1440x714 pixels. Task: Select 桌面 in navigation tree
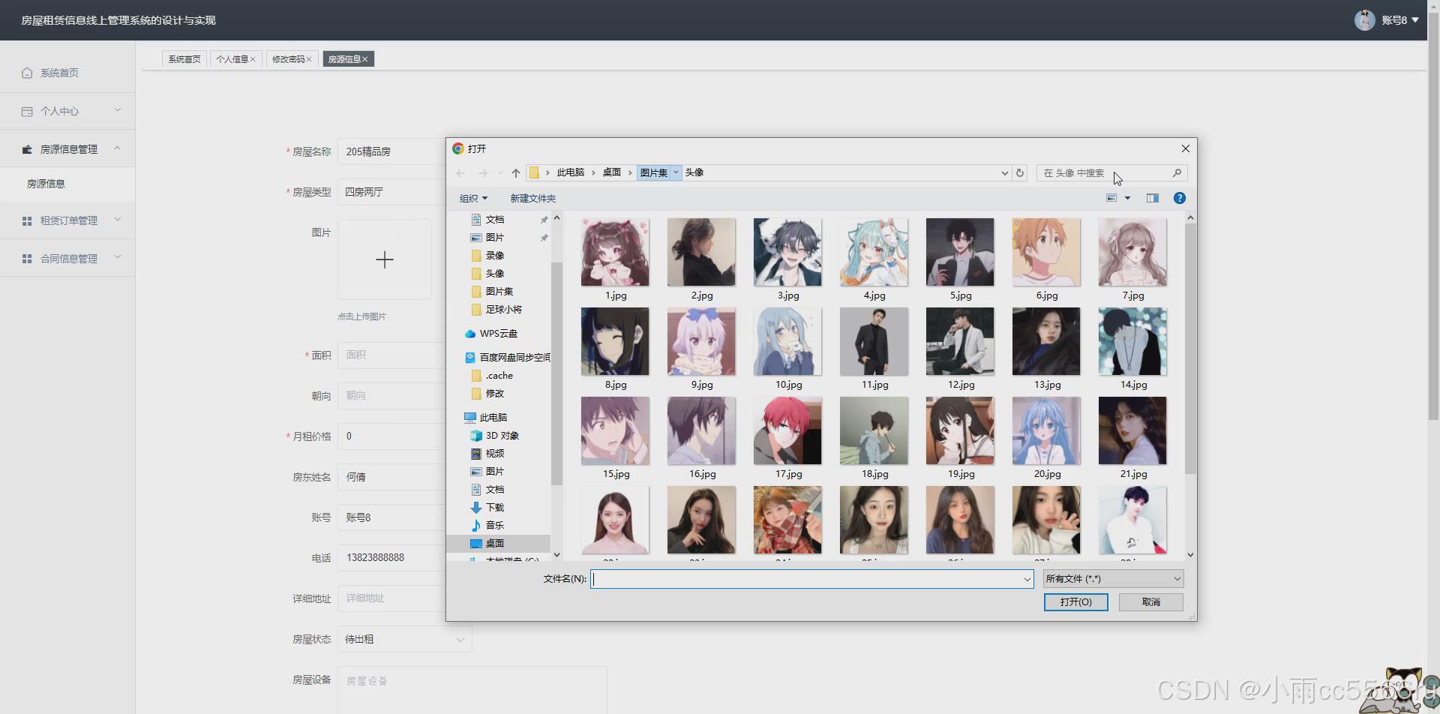click(499, 544)
